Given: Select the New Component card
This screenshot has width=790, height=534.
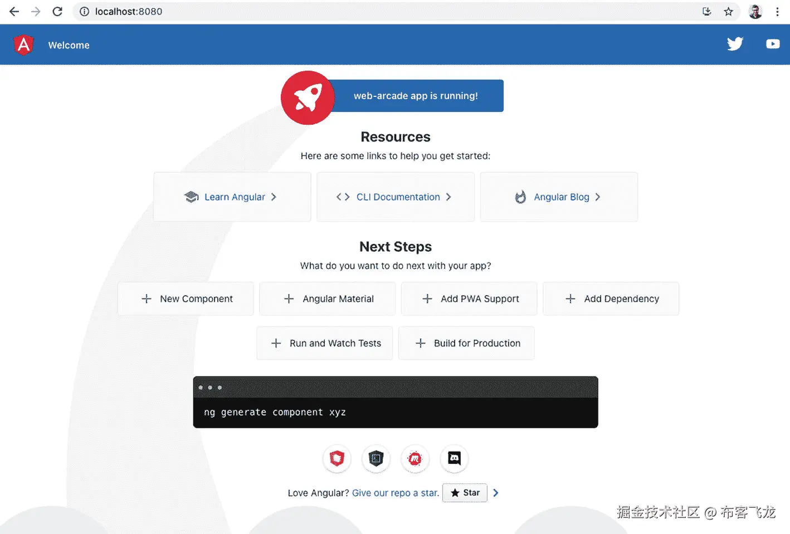Looking at the screenshot, I should (186, 298).
